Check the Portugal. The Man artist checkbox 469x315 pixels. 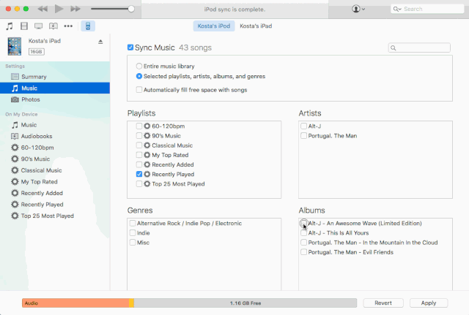[303, 135]
